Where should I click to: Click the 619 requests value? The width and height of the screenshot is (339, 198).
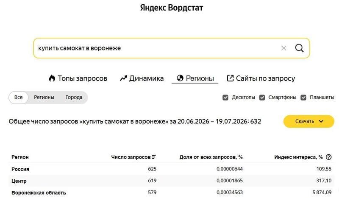[152, 181]
